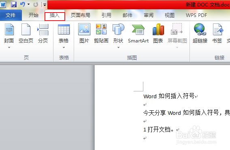Select the 插入 ribbon tab
Screen dimensions: 230x150
[x=55, y=15]
